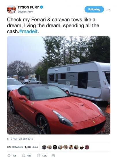Click the retweet arrows icon
The height and width of the screenshot is (162, 117).
23,156
